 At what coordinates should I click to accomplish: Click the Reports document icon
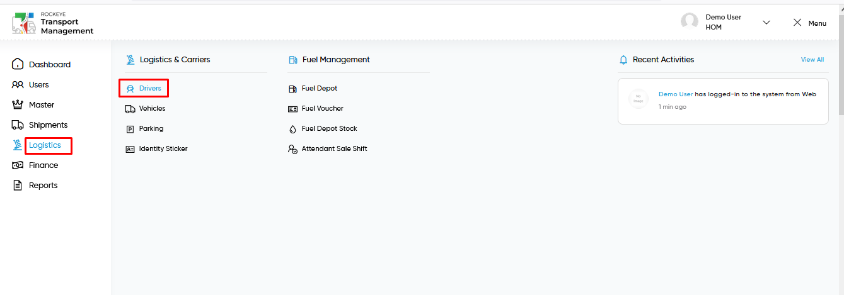pyautogui.click(x=18, y=185)
